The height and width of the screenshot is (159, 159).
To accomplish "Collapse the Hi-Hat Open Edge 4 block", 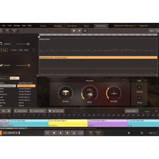I will coord(50,121).
